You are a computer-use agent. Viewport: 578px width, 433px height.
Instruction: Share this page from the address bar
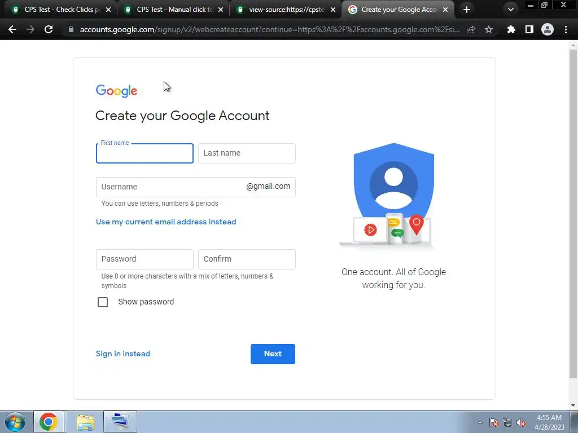(x=471, y=29)
